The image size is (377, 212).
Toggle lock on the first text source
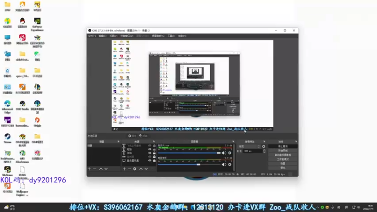(155, 146)
